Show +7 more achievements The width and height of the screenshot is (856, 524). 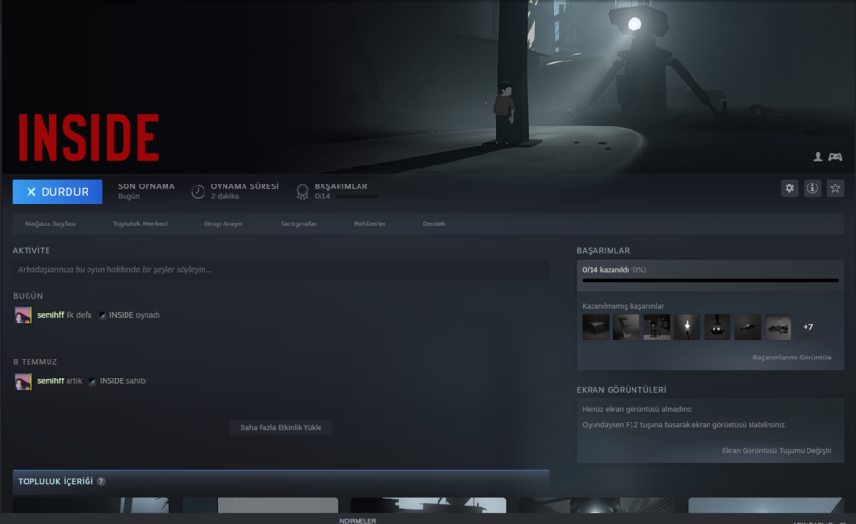click(x=807, y=327)
